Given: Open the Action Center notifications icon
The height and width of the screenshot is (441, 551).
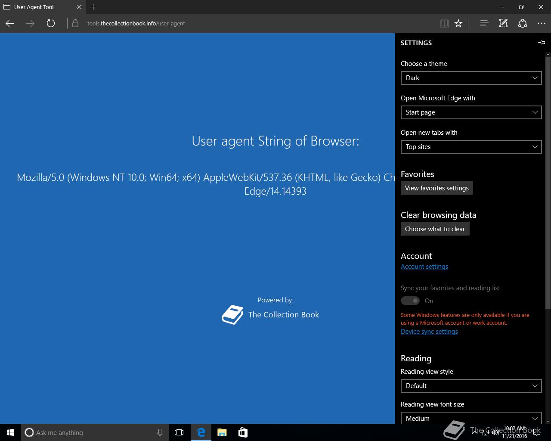Looking at the screenshot, I should click(536, 432).
